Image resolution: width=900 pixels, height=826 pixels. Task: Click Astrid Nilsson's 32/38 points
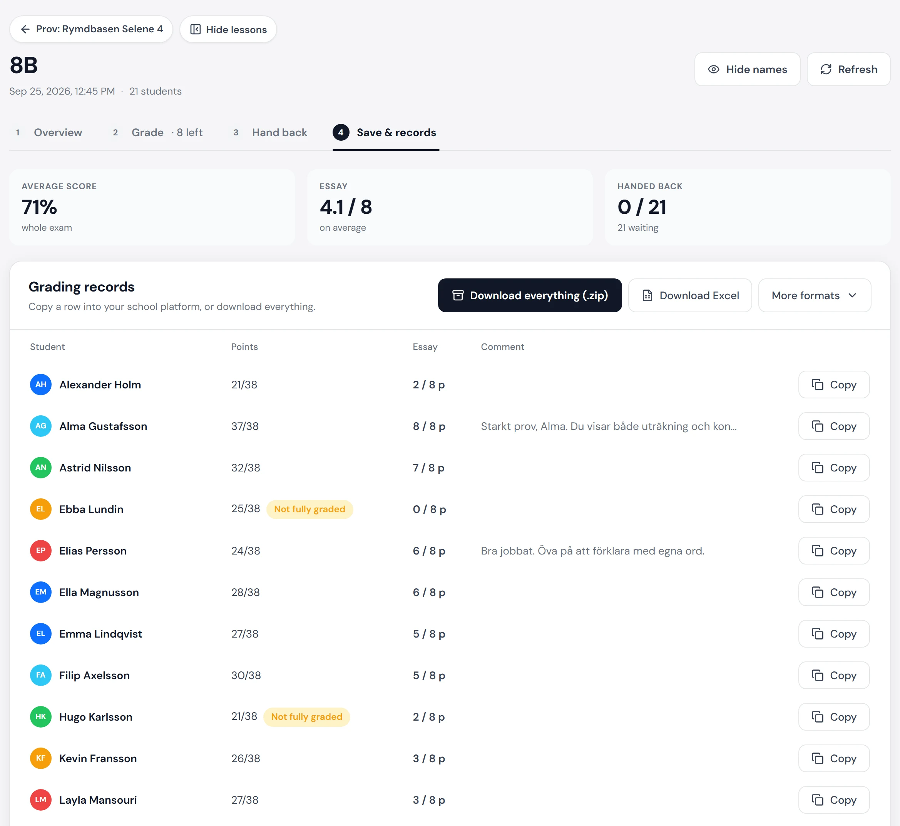(246, 468)
